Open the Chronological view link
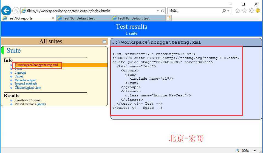The width and height of the screenshot is (263, 153). click(x=28, y=88)
